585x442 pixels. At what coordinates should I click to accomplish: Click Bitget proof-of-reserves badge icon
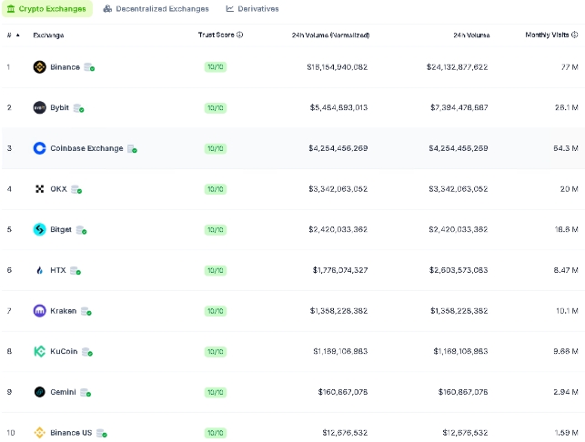(x=81, y=230)
